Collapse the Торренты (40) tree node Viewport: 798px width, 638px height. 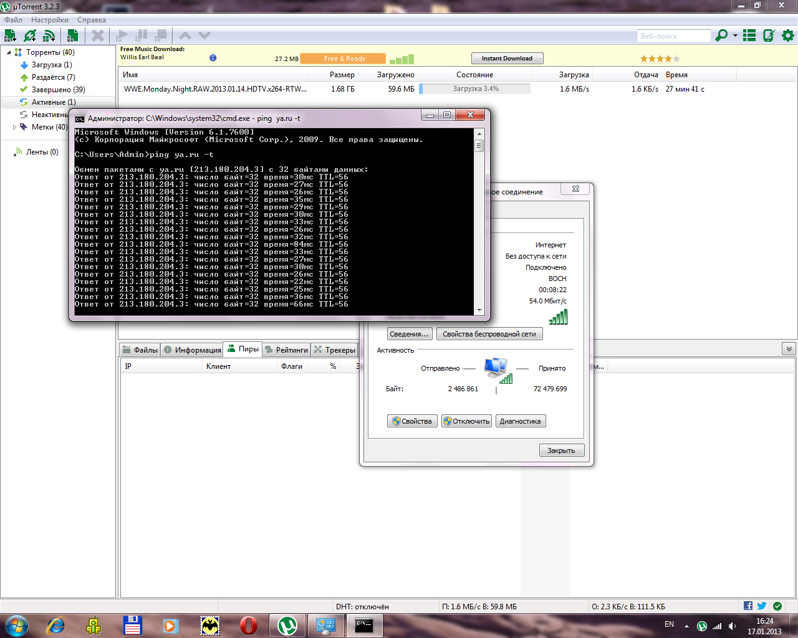(9, 52)
